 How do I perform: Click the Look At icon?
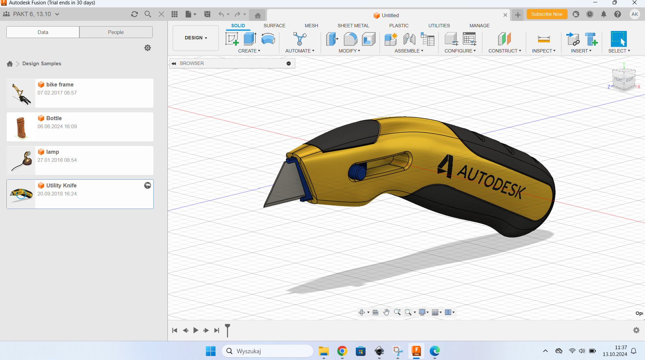(375, 312)
